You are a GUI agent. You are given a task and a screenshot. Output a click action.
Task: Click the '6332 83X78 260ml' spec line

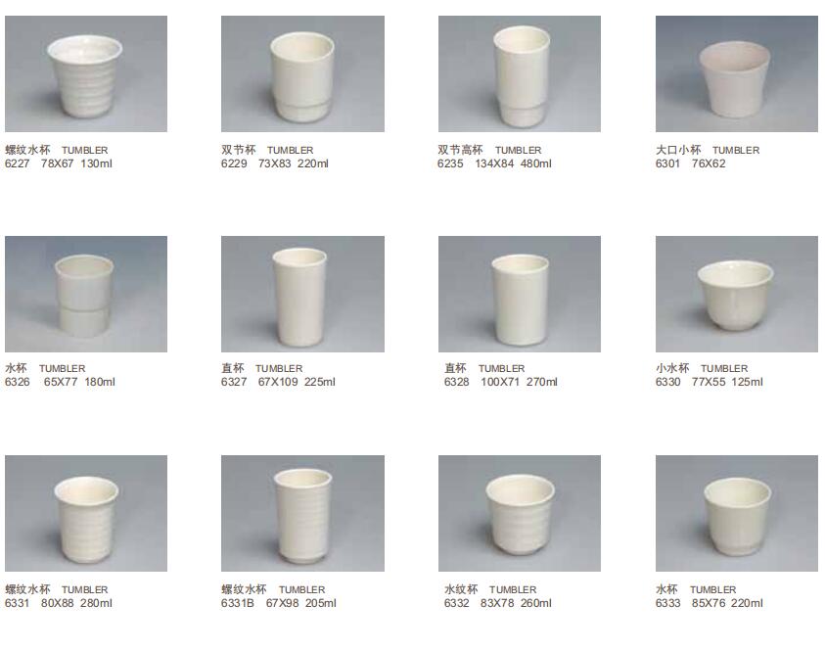[498, 603]
